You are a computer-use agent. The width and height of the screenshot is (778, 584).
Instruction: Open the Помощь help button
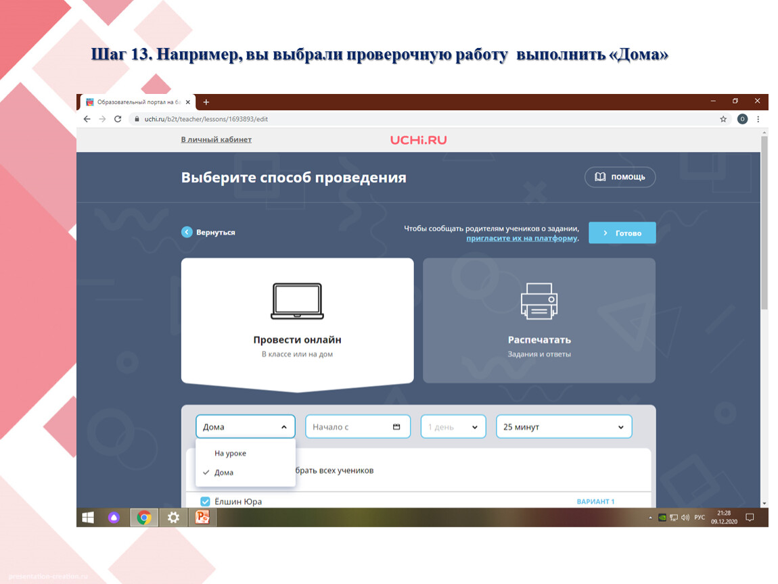(x=620, y=177)
